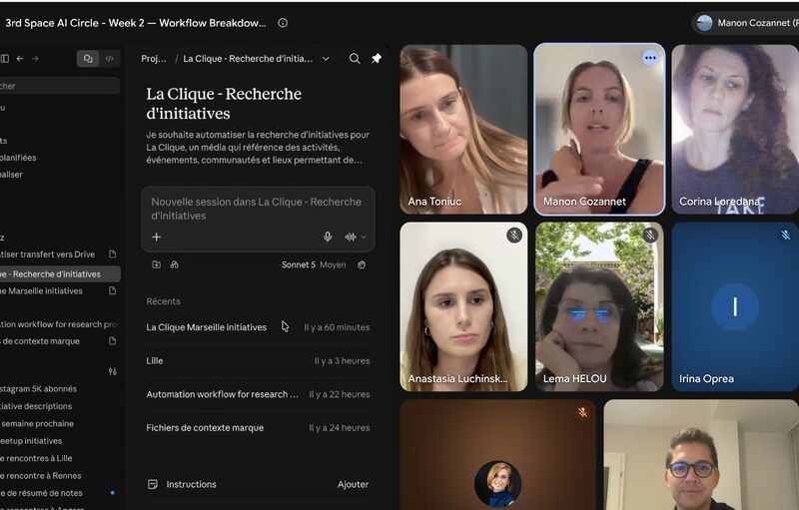Click document icon on de contexte marque row
The height and width of the screenshot is (510, 799).
[112, 341]
